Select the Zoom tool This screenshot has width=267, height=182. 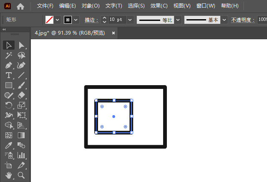(21, 175)
